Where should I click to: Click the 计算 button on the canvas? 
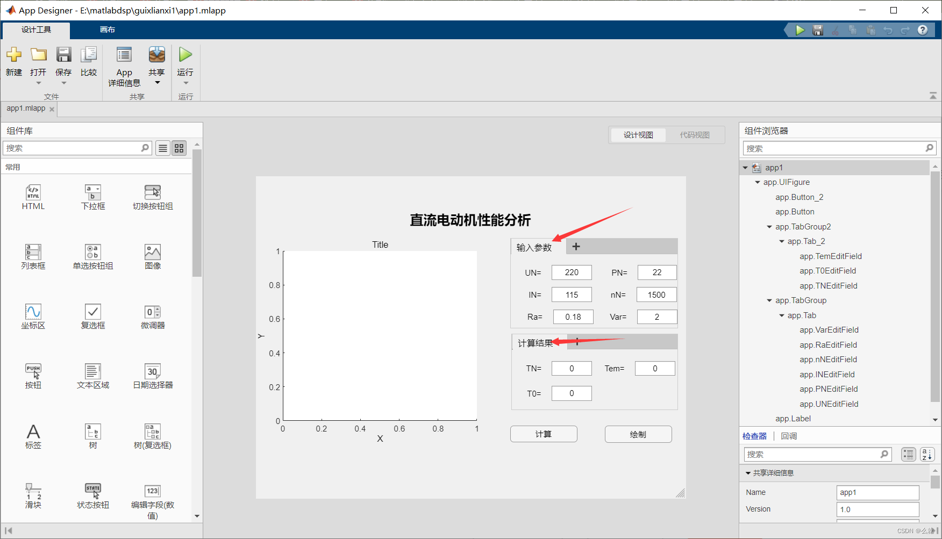click(543, 434)
